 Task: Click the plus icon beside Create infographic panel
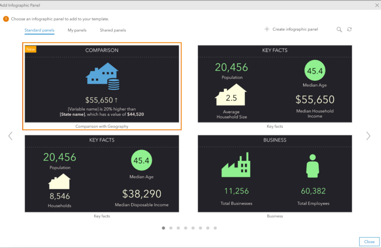pyautogui.click(x=267, y=29)
